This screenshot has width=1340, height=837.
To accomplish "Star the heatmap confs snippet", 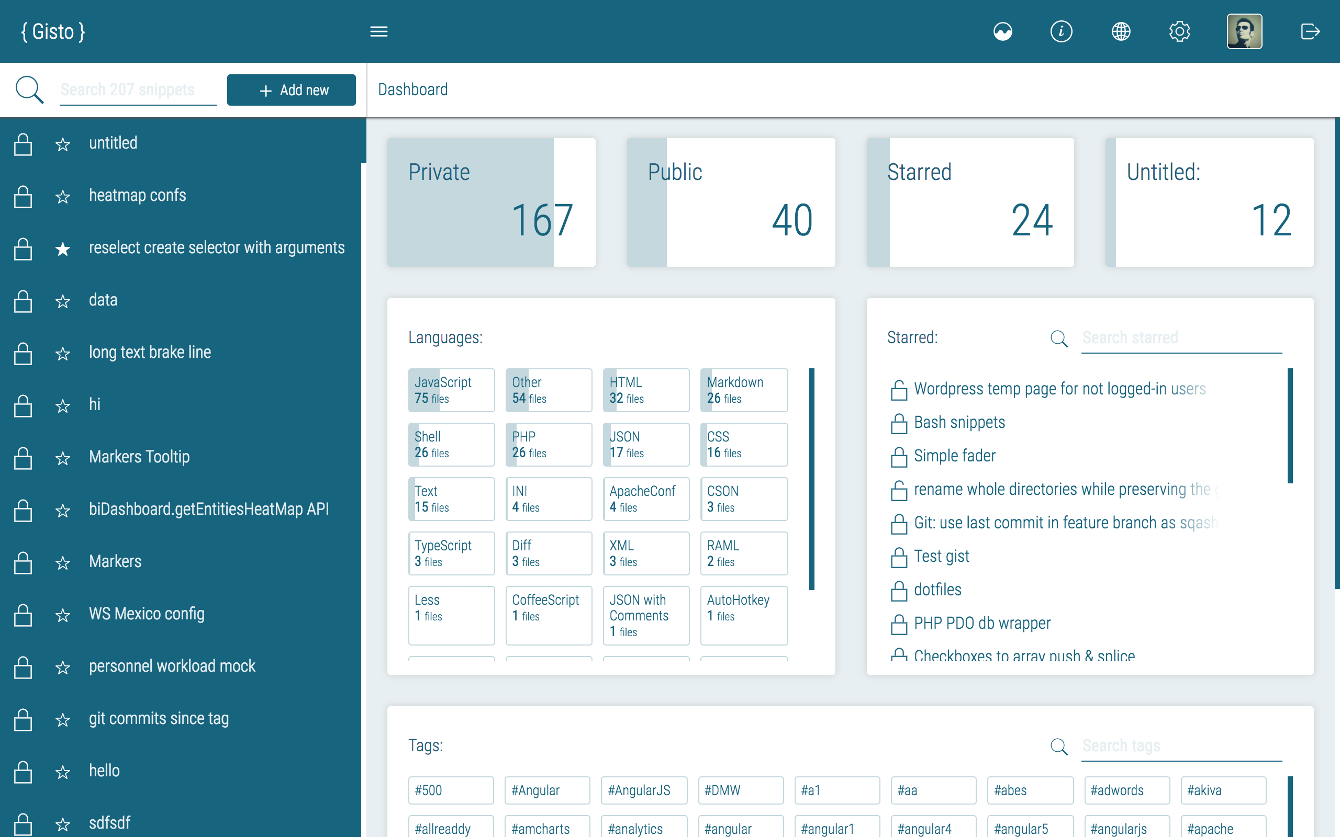I will coord(63,197).
